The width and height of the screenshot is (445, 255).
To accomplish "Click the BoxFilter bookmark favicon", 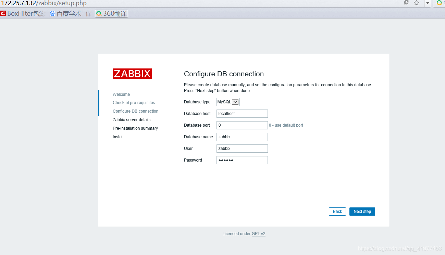I will click(x=3, y=14).
